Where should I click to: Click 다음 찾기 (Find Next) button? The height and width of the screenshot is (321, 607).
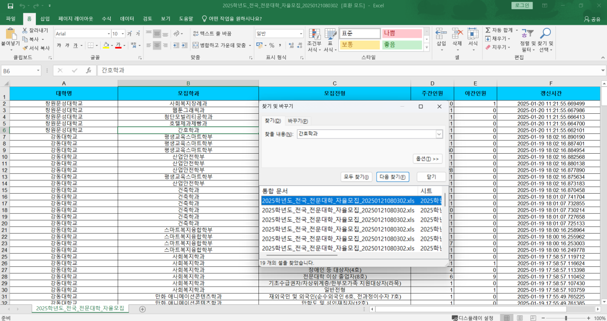pos(393,177)
